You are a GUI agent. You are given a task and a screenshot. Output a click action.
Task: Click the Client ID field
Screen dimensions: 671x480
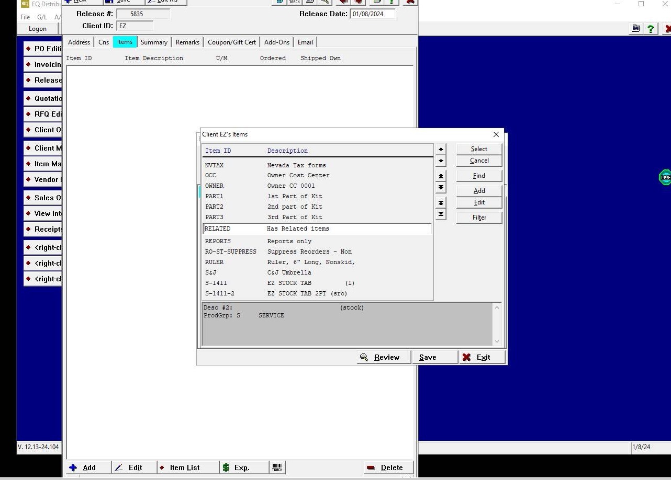click(x=135, y=26)
